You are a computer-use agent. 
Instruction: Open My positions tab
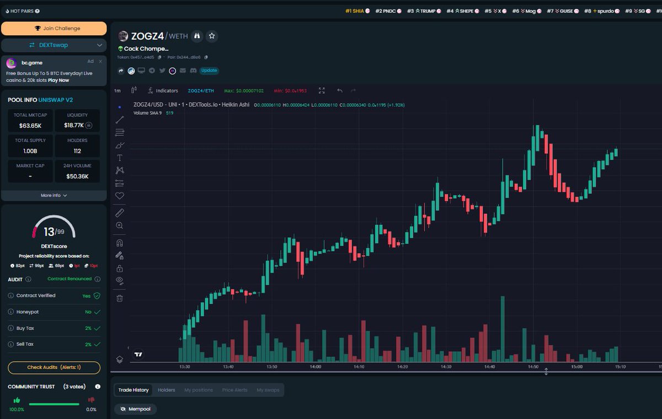click(199, 390)
